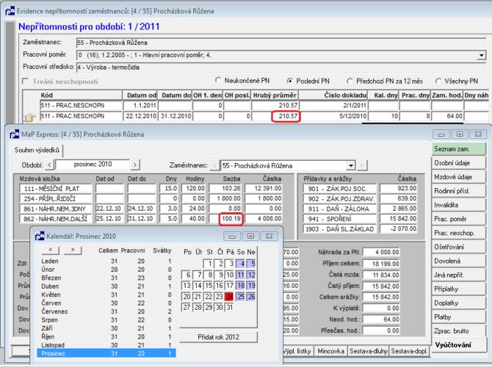Viewport: 492px width, 368px height.
Task: Open the Platby section
Action: (458, 317)
